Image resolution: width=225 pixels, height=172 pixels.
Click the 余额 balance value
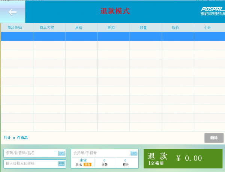(x=104, y=160)
